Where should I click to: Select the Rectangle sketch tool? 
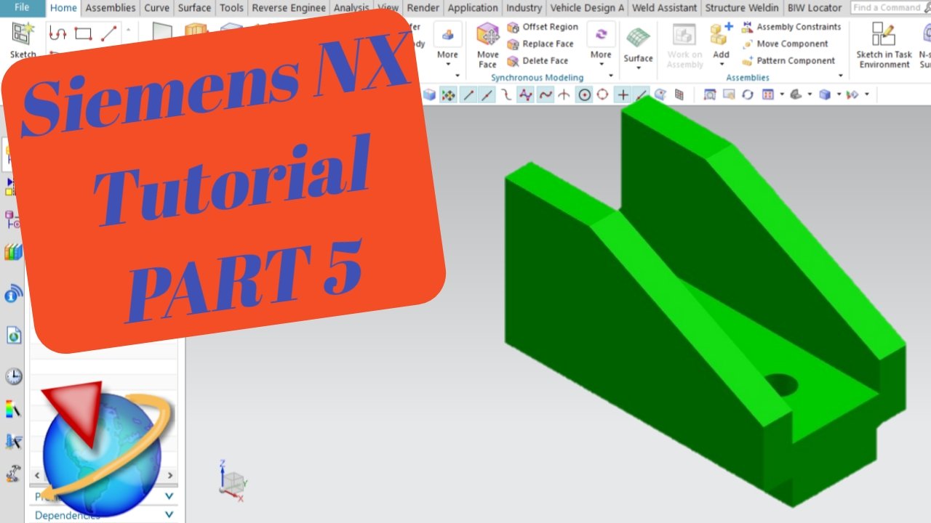pyautogui.click(x=83, y=33)
